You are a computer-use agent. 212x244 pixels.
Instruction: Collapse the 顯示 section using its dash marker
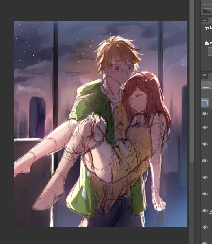coord(203,43)
